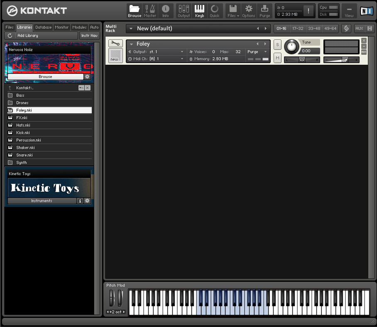Toggle the on-screen Keyb keyboard
Screen dimensions: 377x327
[x=199, y=11]
